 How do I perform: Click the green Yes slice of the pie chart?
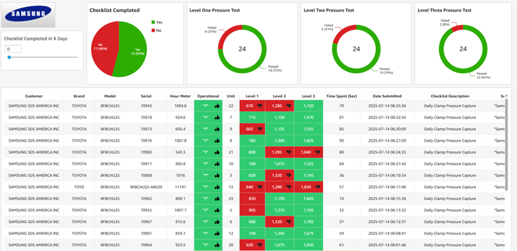coord(132,50)
